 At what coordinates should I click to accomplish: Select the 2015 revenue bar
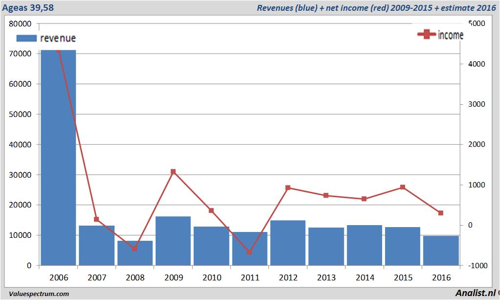click(x=403, y=246)
